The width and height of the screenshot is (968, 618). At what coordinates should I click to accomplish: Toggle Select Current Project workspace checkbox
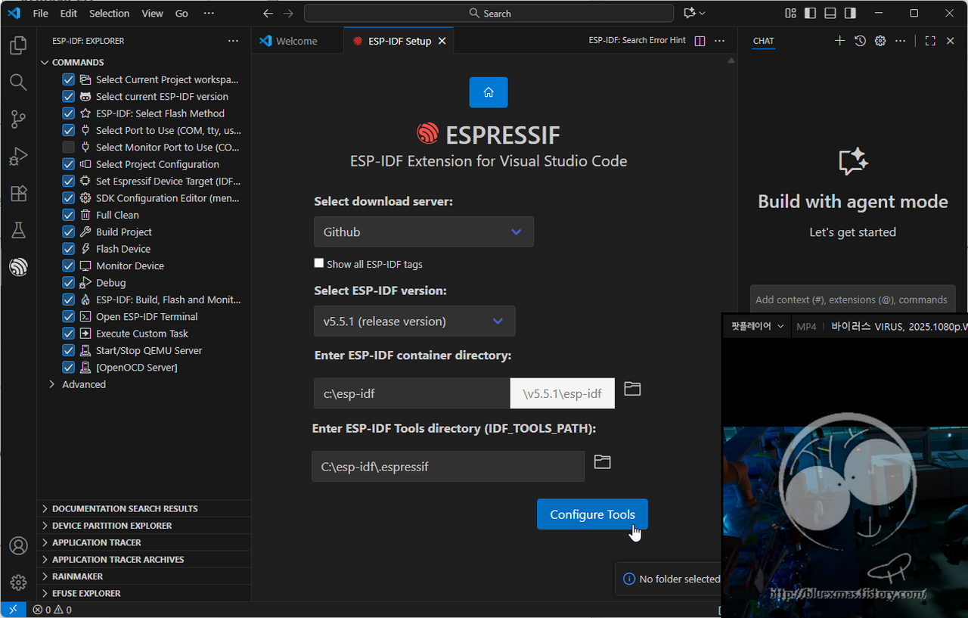(68, 79)
